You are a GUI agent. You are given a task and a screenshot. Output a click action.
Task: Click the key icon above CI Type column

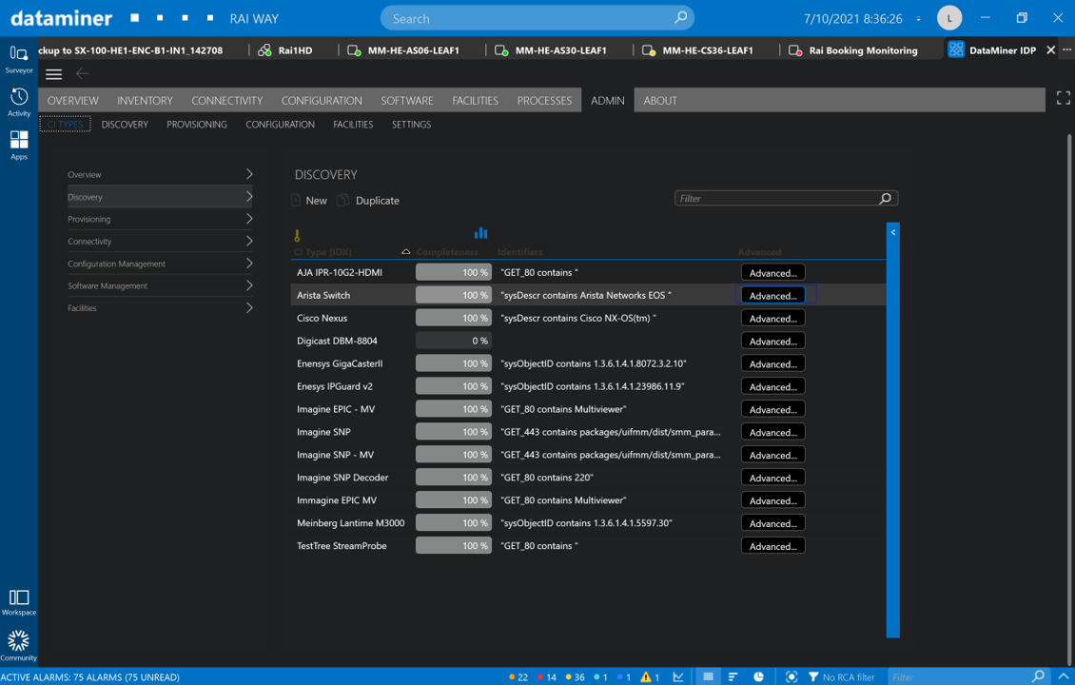(297, 235)
